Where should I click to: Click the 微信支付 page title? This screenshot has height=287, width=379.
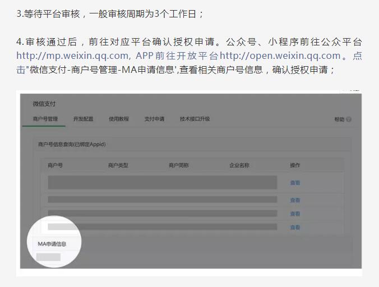tap(44, 104)
